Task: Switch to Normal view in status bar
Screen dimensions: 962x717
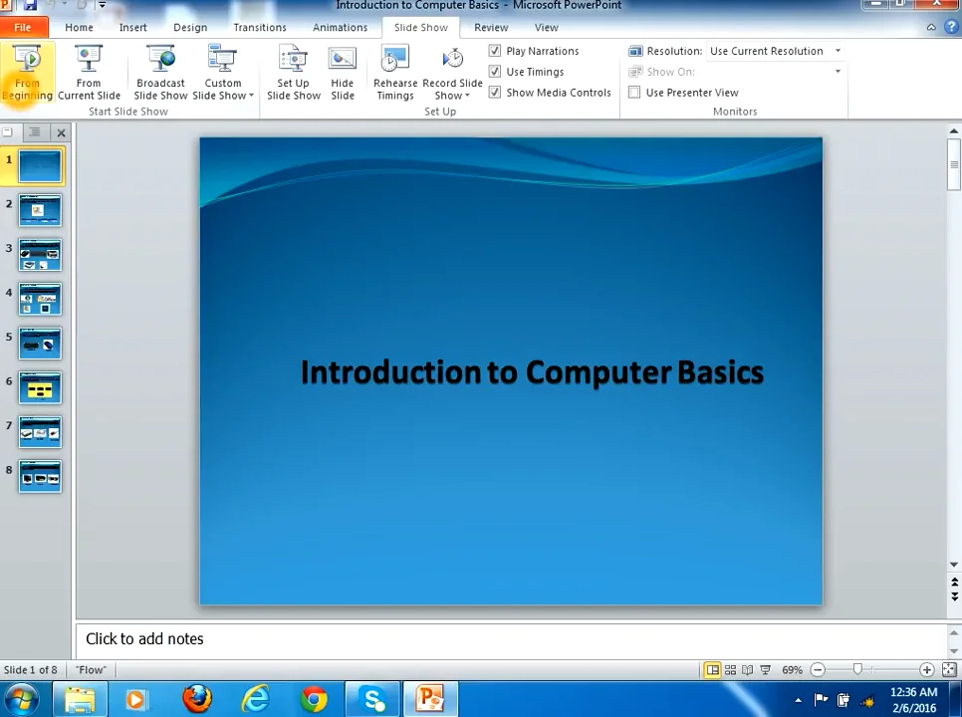Action: point(712,670)
